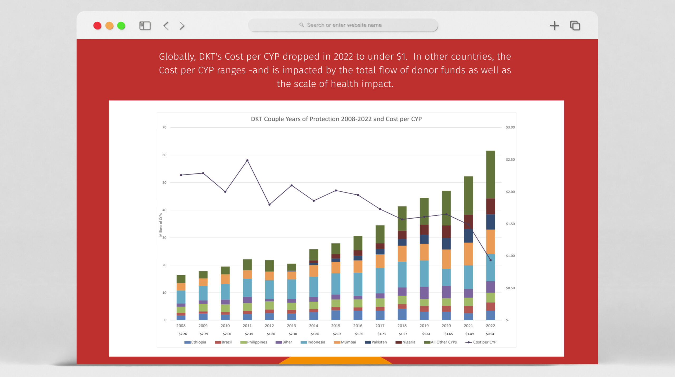Click the Indonesia legend entry
Image resolution: width=675 pixels, height=377 pixels.
(x=316, y=342)
